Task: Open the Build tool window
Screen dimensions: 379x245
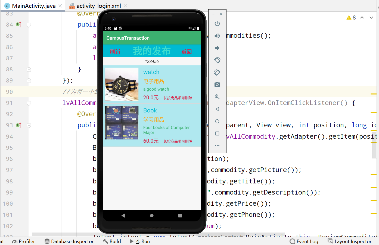Action: [112, 241]
